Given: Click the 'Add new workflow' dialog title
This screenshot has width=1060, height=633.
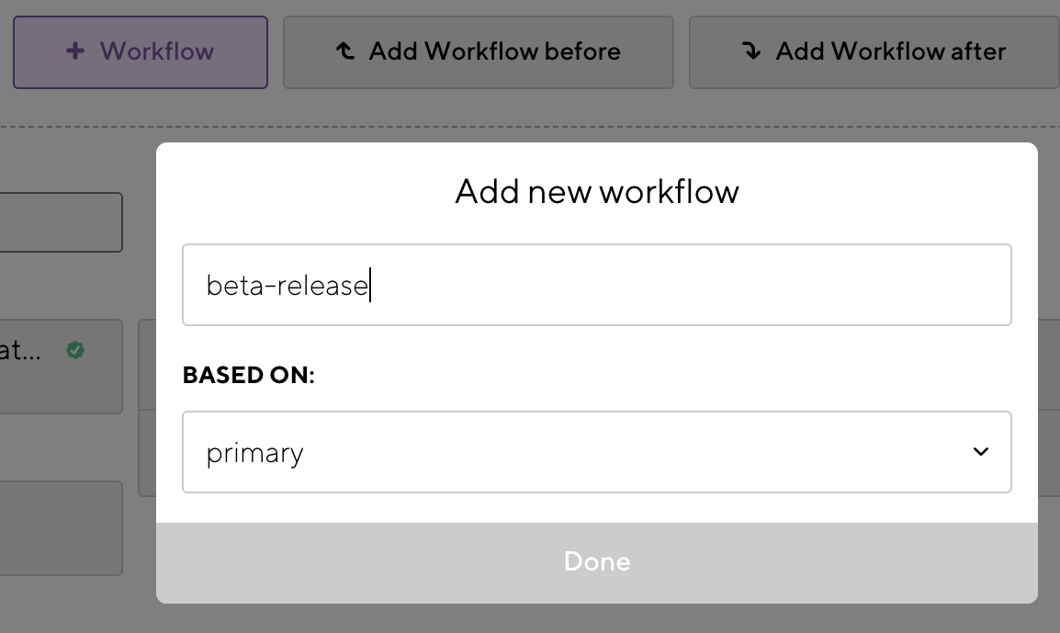Looking at the screenshot, I should (597, 192).
